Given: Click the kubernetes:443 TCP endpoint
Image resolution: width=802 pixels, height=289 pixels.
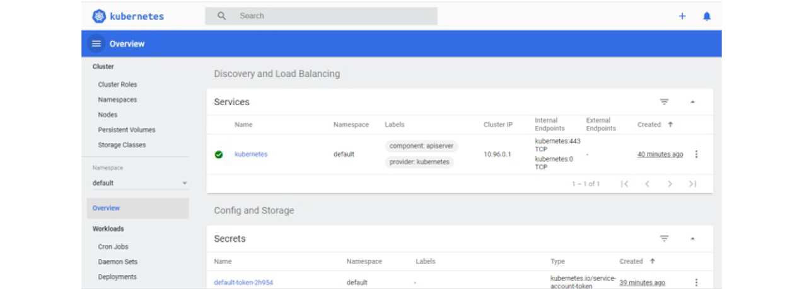Looking at the screenshot, I should click(x=557, y=145).
